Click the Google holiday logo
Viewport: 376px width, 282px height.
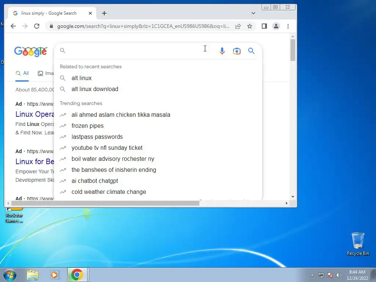(x=31, y=51)
